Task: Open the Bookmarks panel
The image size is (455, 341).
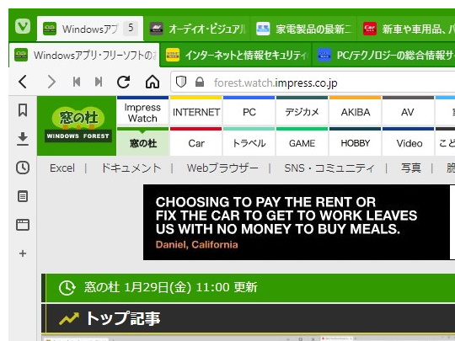Action: click(23, 110)
